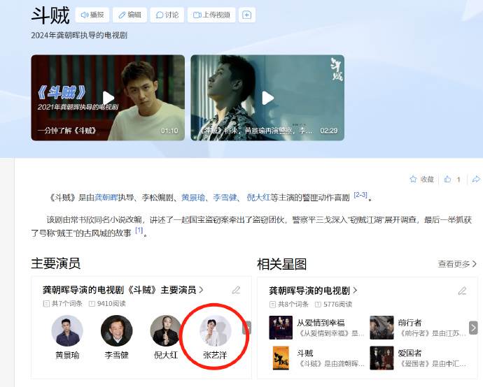
Task: Play the second 斗贼 video of 02:29
Action: 267,98
